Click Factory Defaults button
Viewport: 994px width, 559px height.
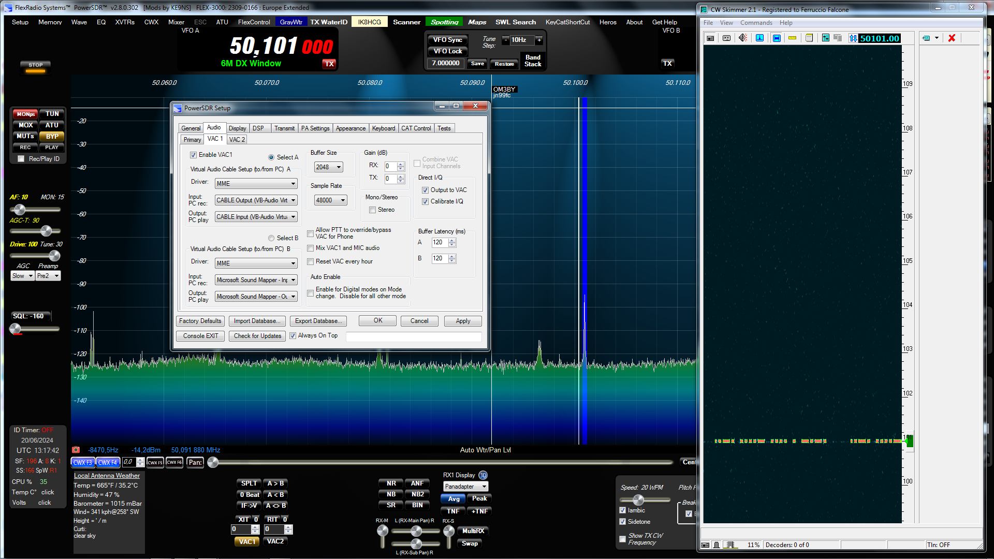click(200, 321)
